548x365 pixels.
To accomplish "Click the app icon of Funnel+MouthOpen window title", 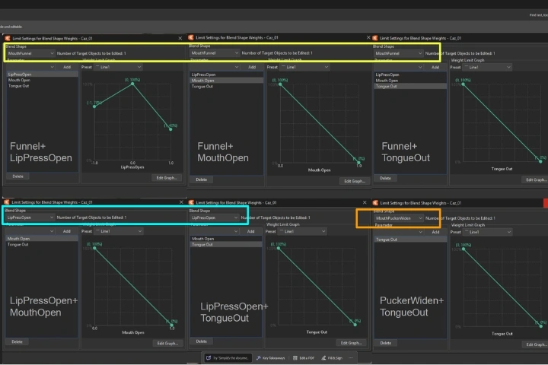I will tap(191, 37).
